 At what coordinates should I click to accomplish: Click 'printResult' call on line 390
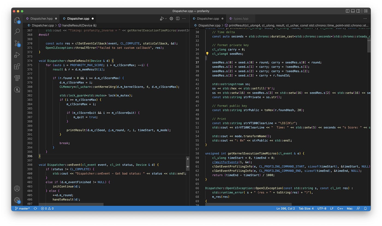pos(76,130)
